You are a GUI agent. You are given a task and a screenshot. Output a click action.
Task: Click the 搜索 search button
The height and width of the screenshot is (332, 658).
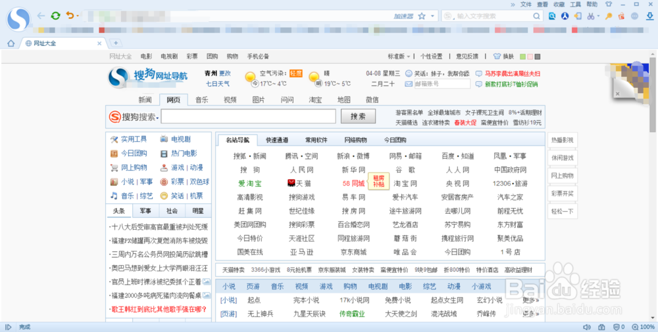click(358, 116)
